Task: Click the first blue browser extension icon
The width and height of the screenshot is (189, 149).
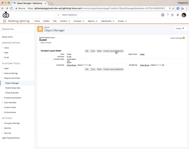Action: [x=178, y=8]
